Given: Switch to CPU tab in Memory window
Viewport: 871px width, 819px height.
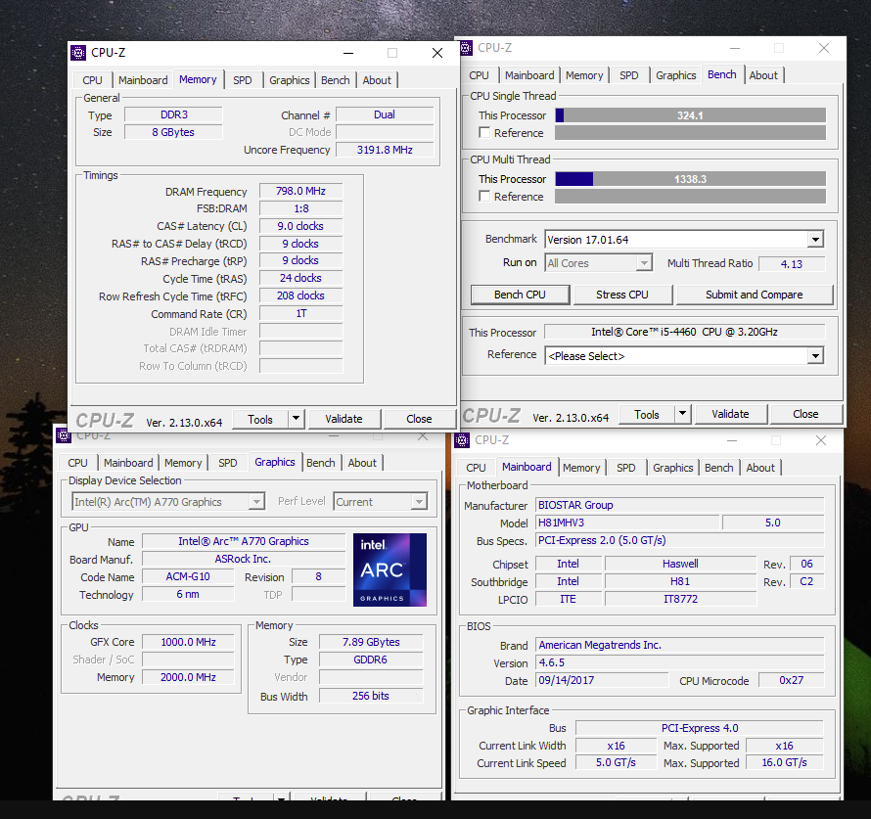Looking at the screenshot, I should point(92,80).
